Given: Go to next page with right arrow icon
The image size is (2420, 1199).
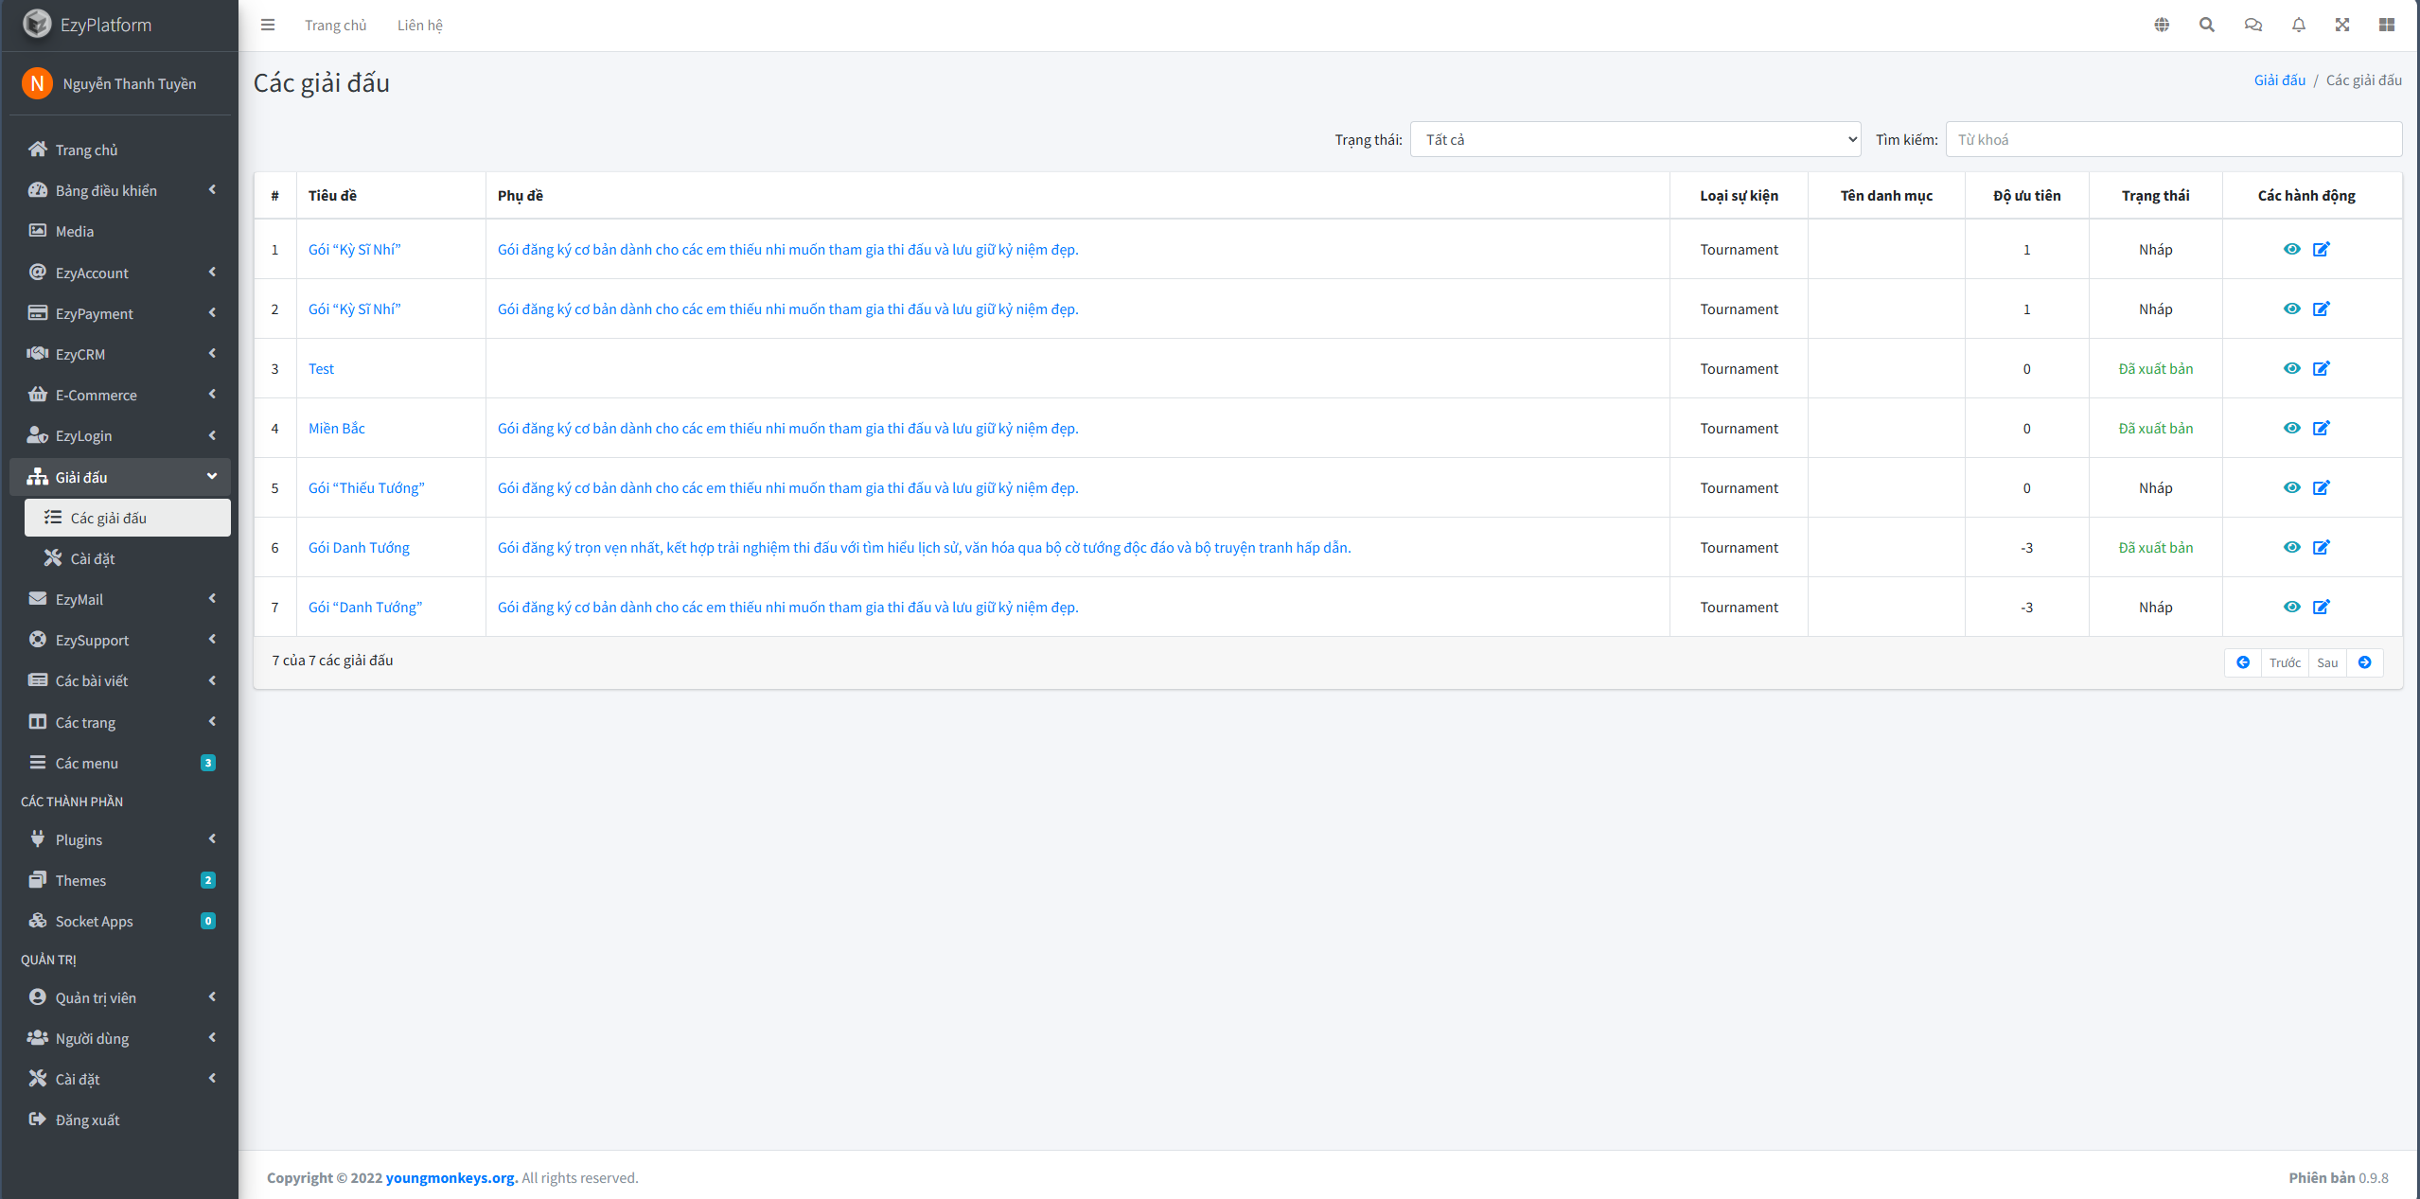Looking at the screenshot, I should tap(2364, 662).
